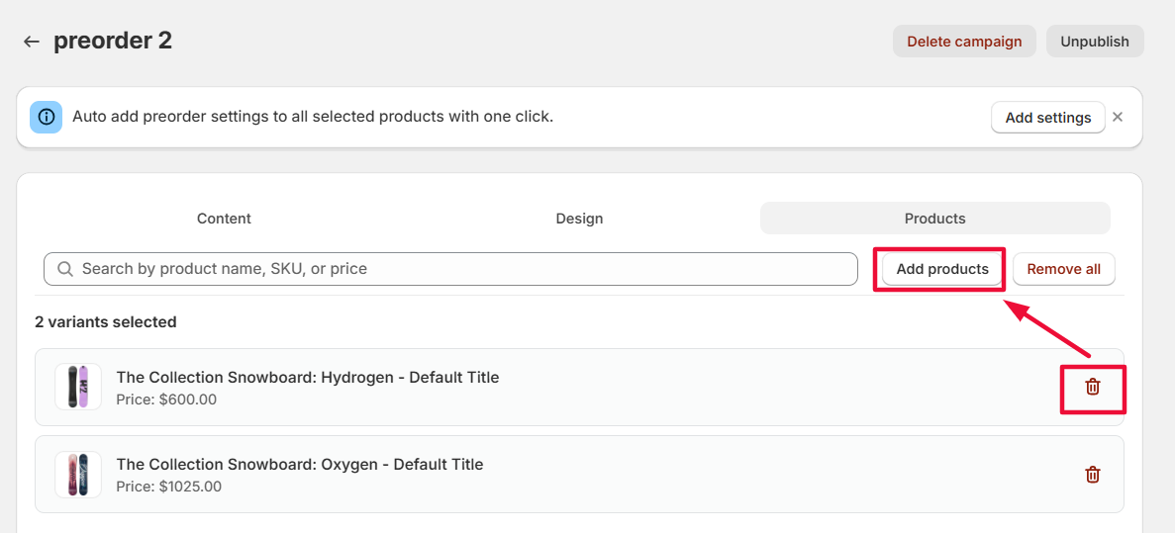The image size is (1175, 533).
Task: Open the Hydrogen snowboard thumbnail
Action: 78,387
